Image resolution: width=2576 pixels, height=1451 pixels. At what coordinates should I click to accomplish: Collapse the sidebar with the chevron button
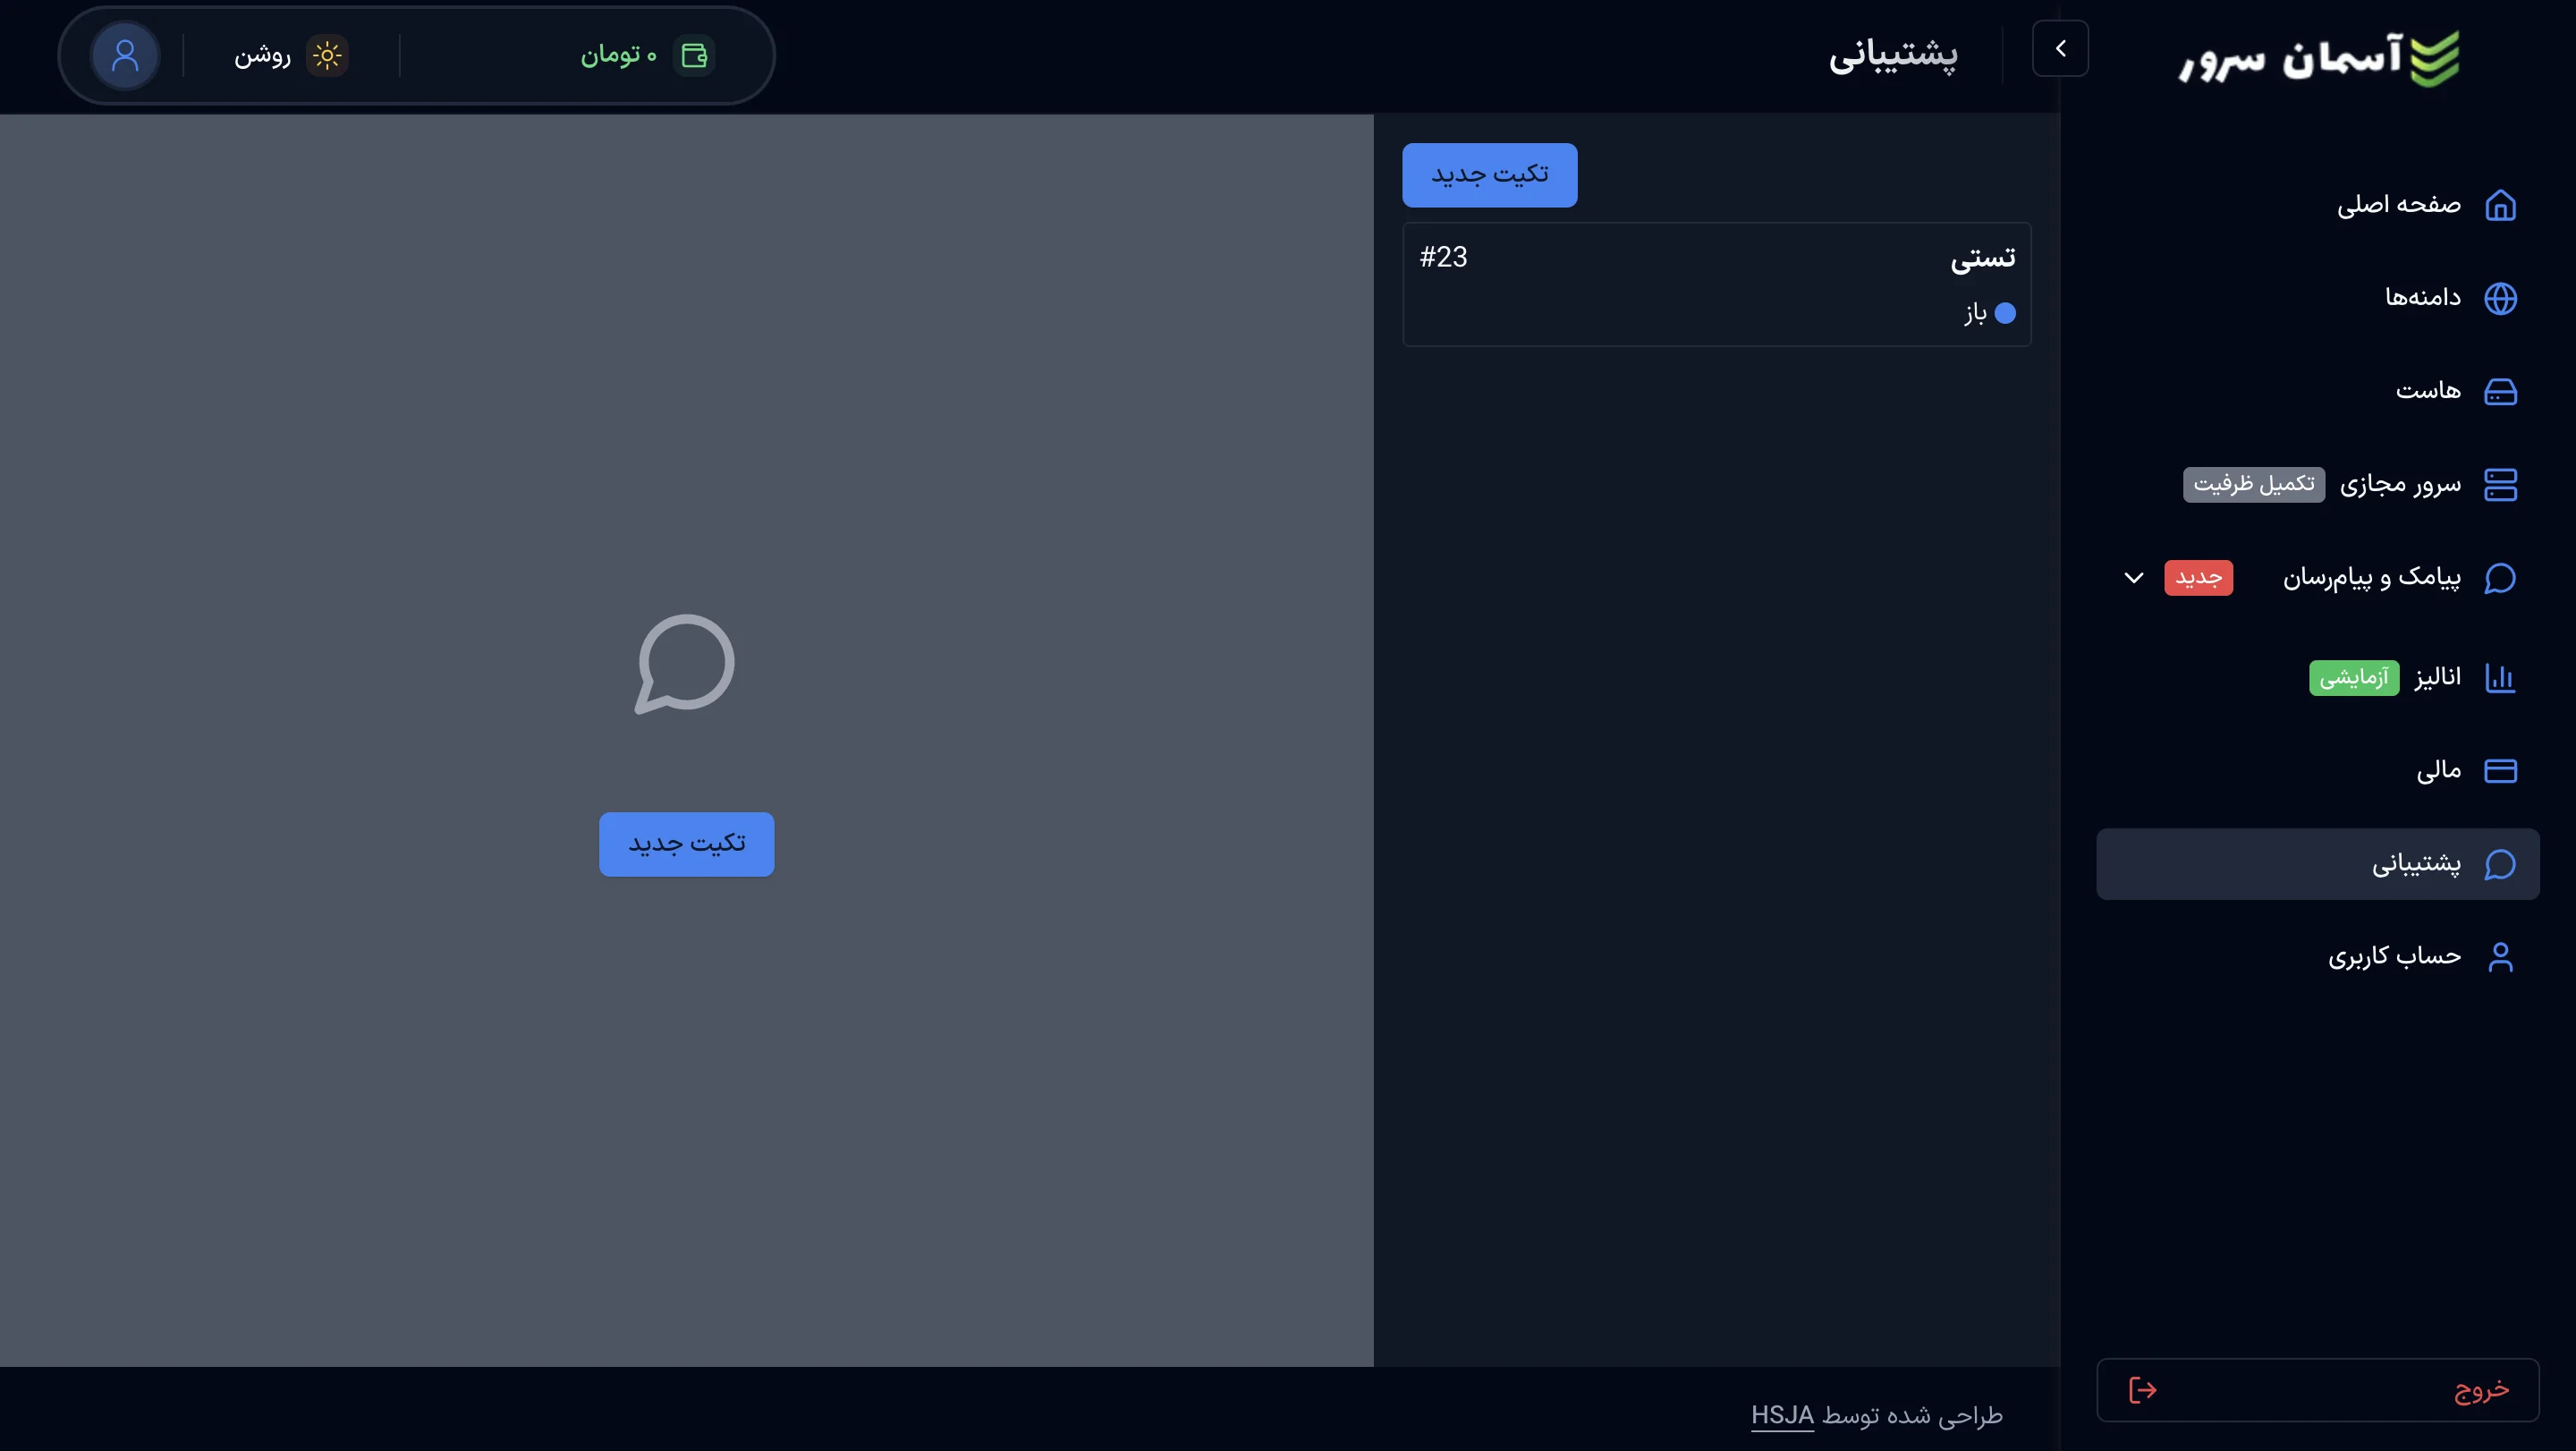click(x=2060, y=48)
